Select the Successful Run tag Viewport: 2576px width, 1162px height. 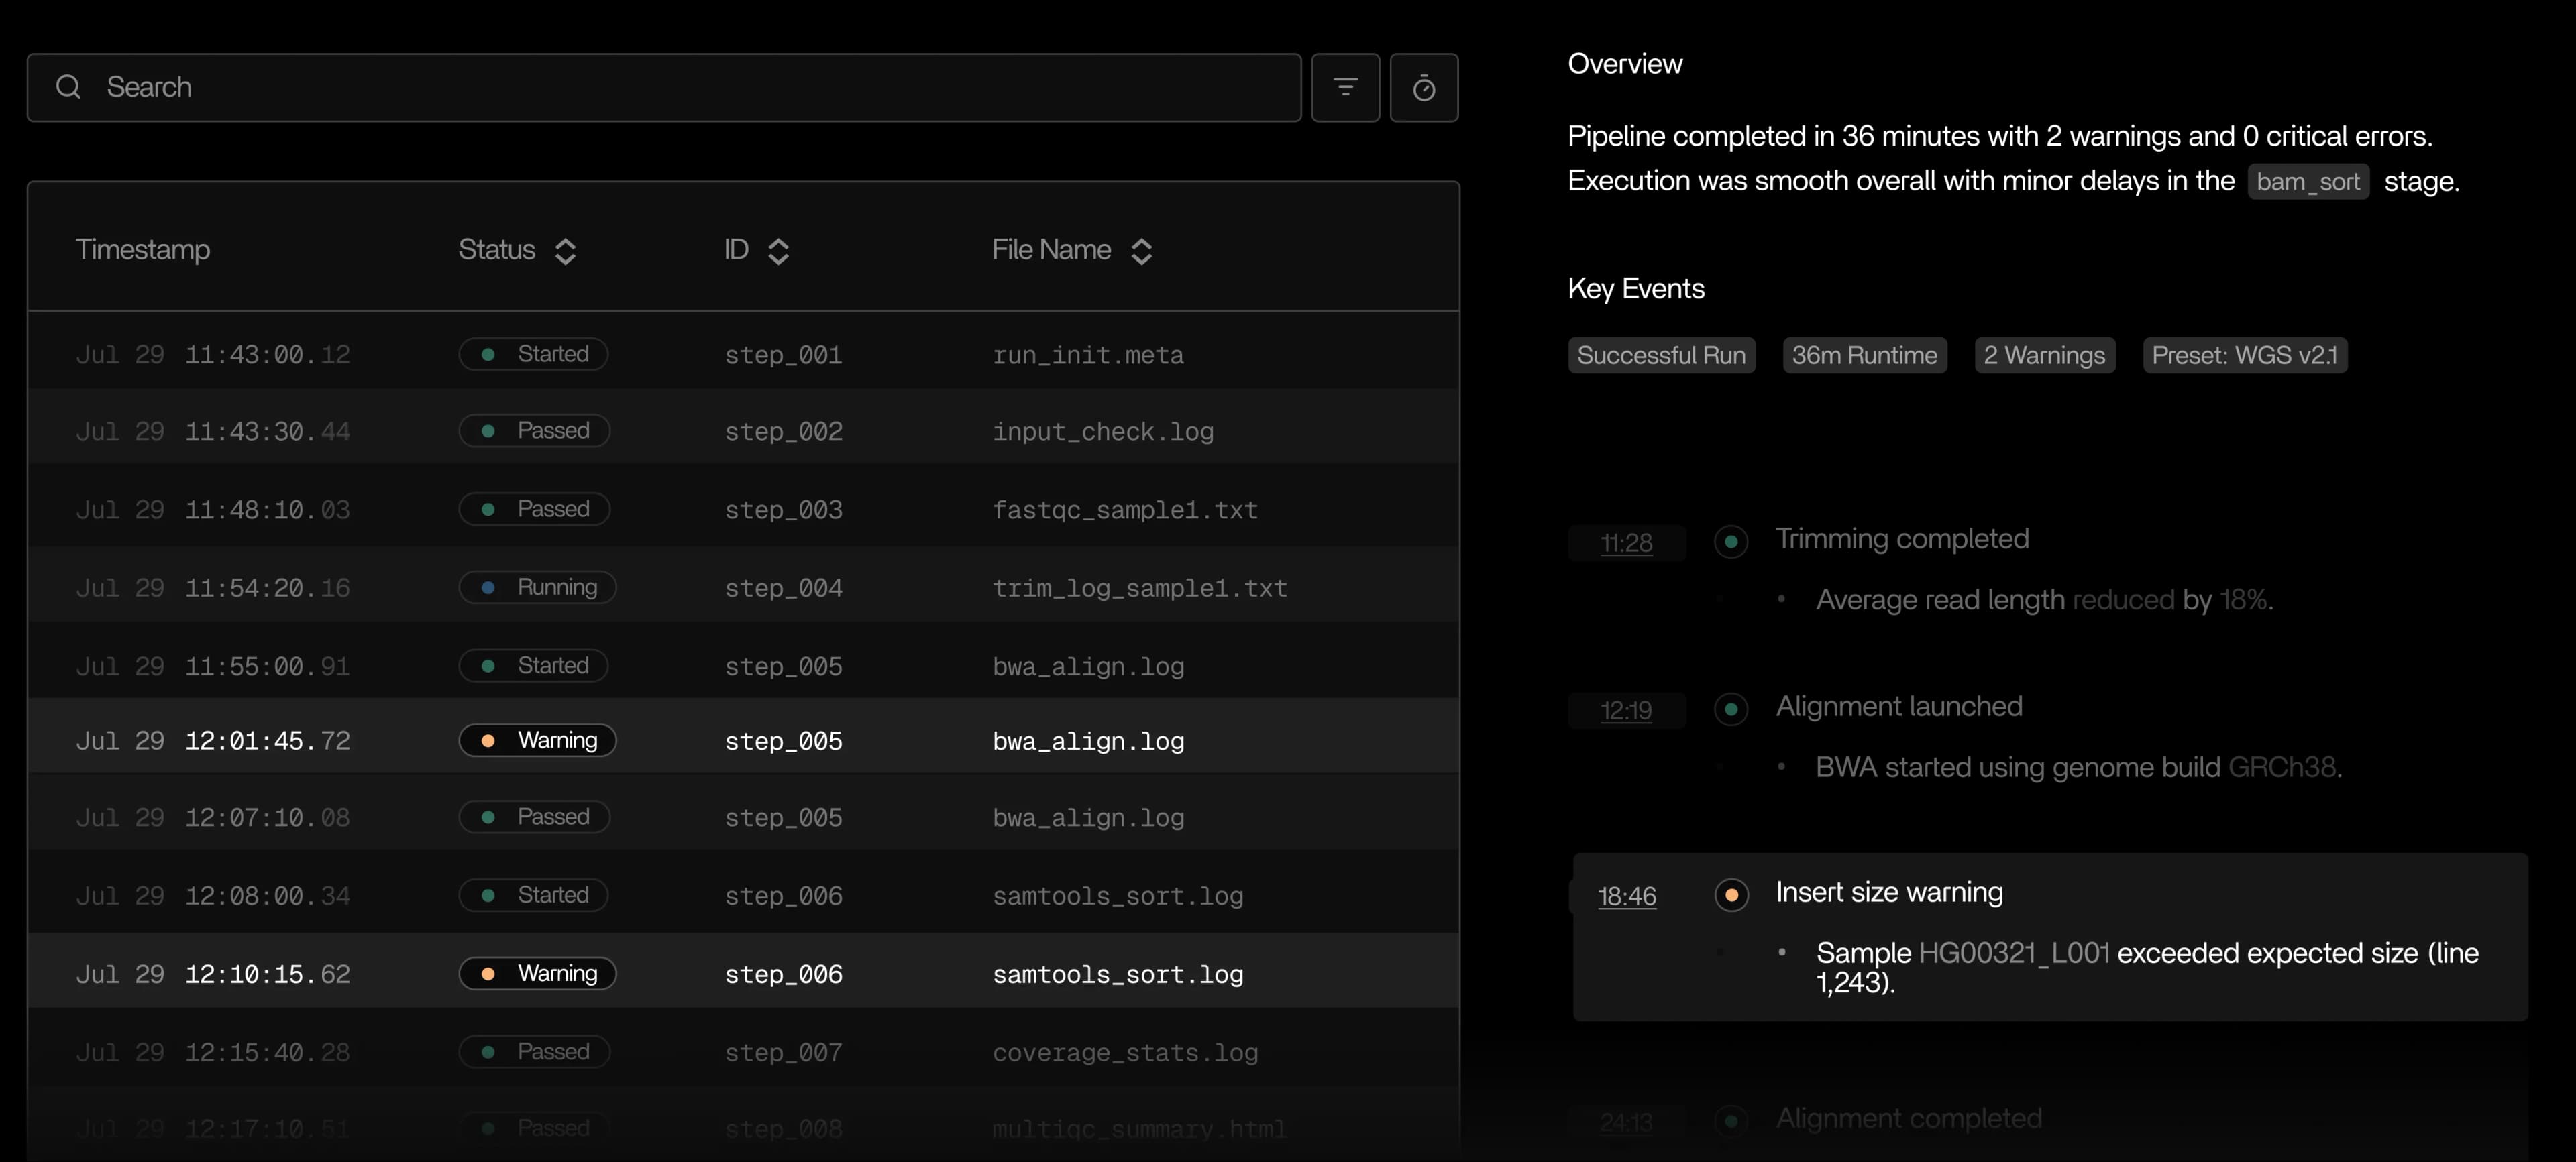[1661, 355]
